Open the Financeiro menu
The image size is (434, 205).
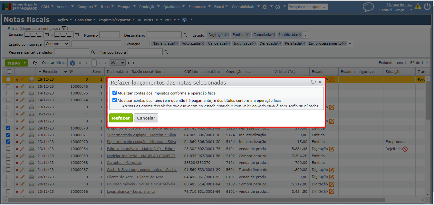[199, 7]
